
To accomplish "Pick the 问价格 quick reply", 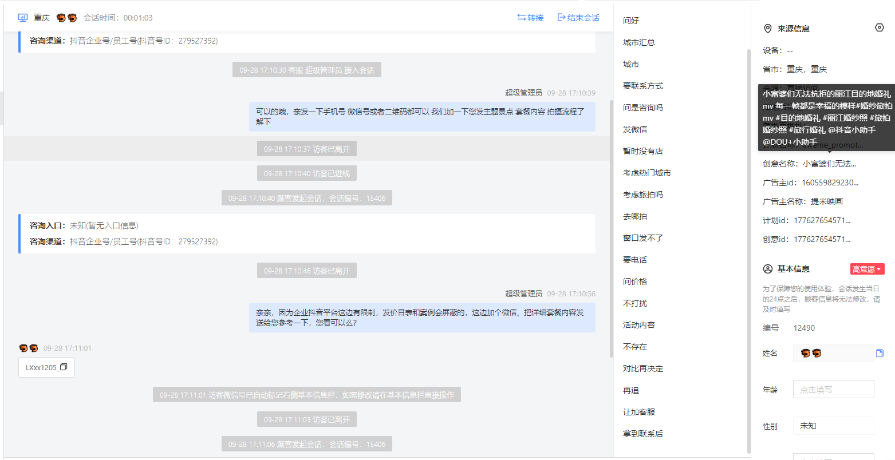I will click(635, 281).
